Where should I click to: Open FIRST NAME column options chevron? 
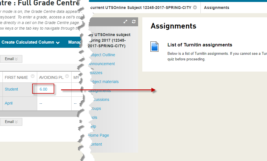click(x=33, y=76)
